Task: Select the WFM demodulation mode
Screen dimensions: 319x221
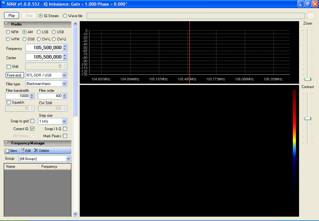Action: [8, 39]
